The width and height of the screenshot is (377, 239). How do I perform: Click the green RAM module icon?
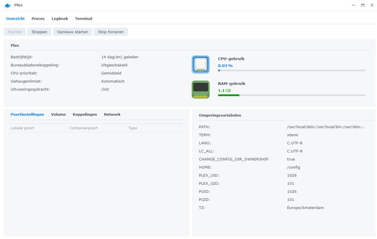201,89
